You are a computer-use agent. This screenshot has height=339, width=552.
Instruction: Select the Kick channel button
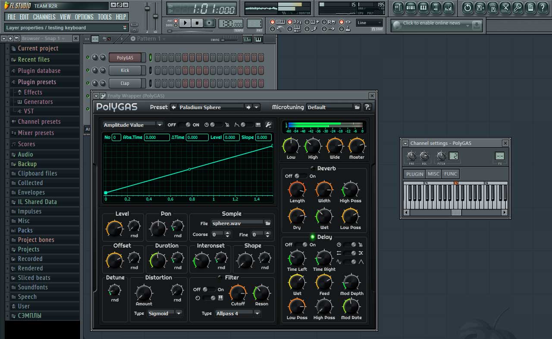125,70
